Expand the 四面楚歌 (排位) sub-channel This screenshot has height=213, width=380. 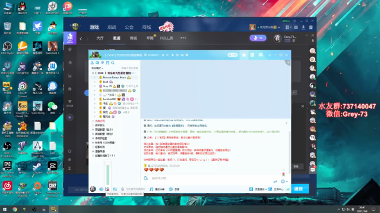(93, 134)
